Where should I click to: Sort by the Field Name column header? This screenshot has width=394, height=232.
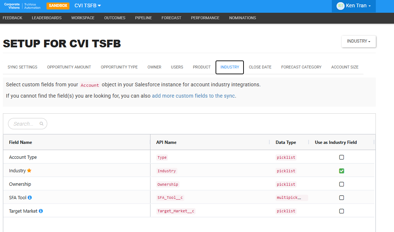(21, 142)
